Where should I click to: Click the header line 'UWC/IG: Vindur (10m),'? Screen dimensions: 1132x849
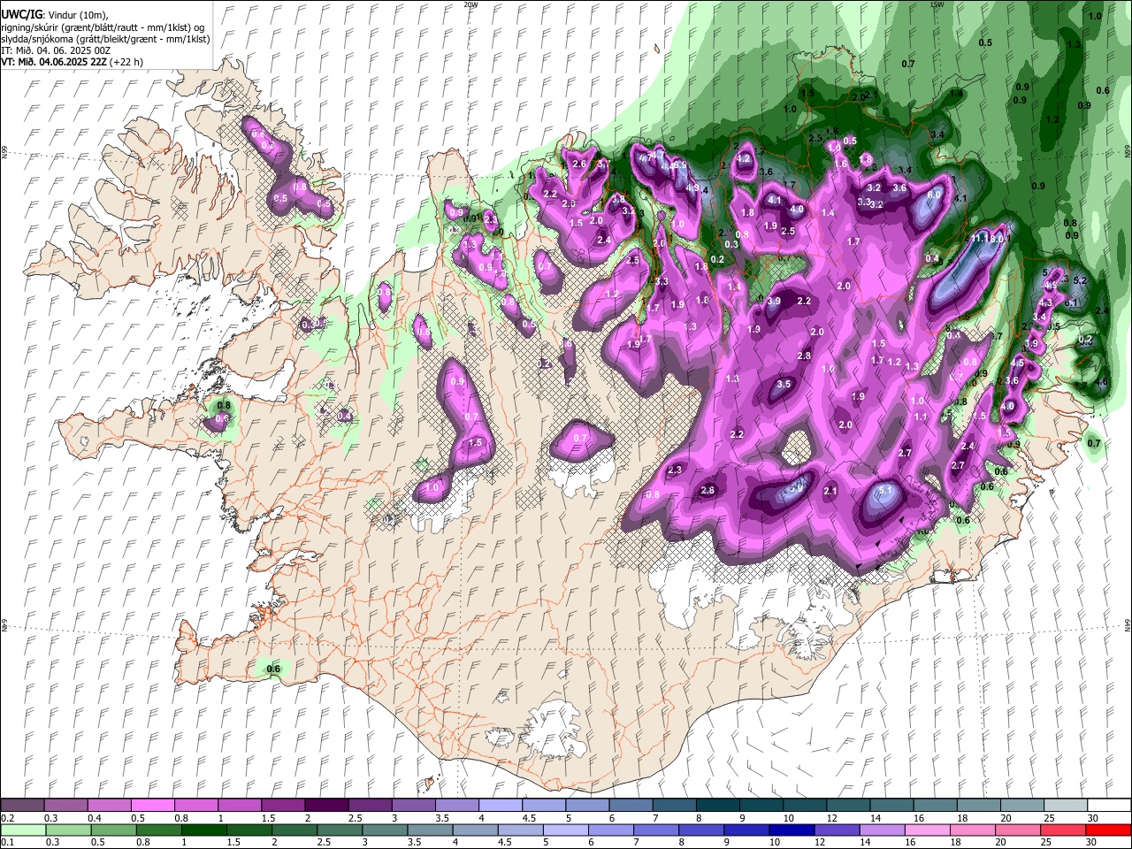coord(55,14)
